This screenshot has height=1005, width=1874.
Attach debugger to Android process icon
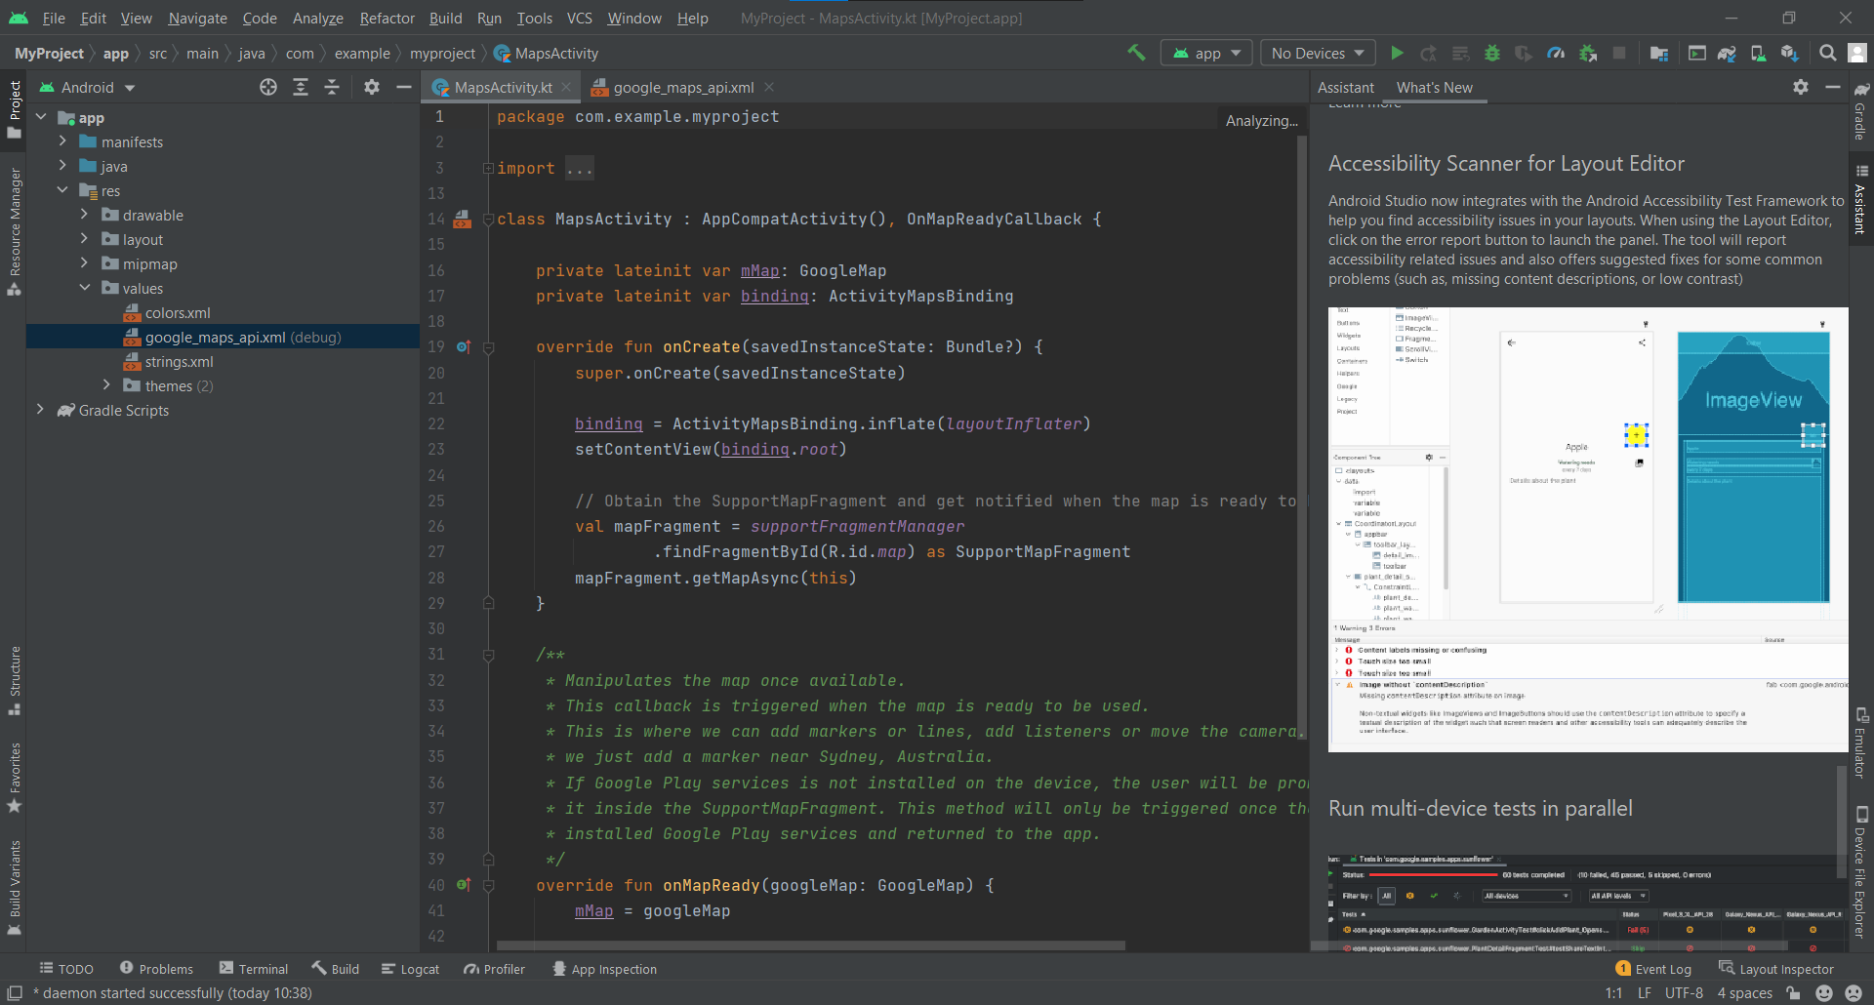[1588, 53]
